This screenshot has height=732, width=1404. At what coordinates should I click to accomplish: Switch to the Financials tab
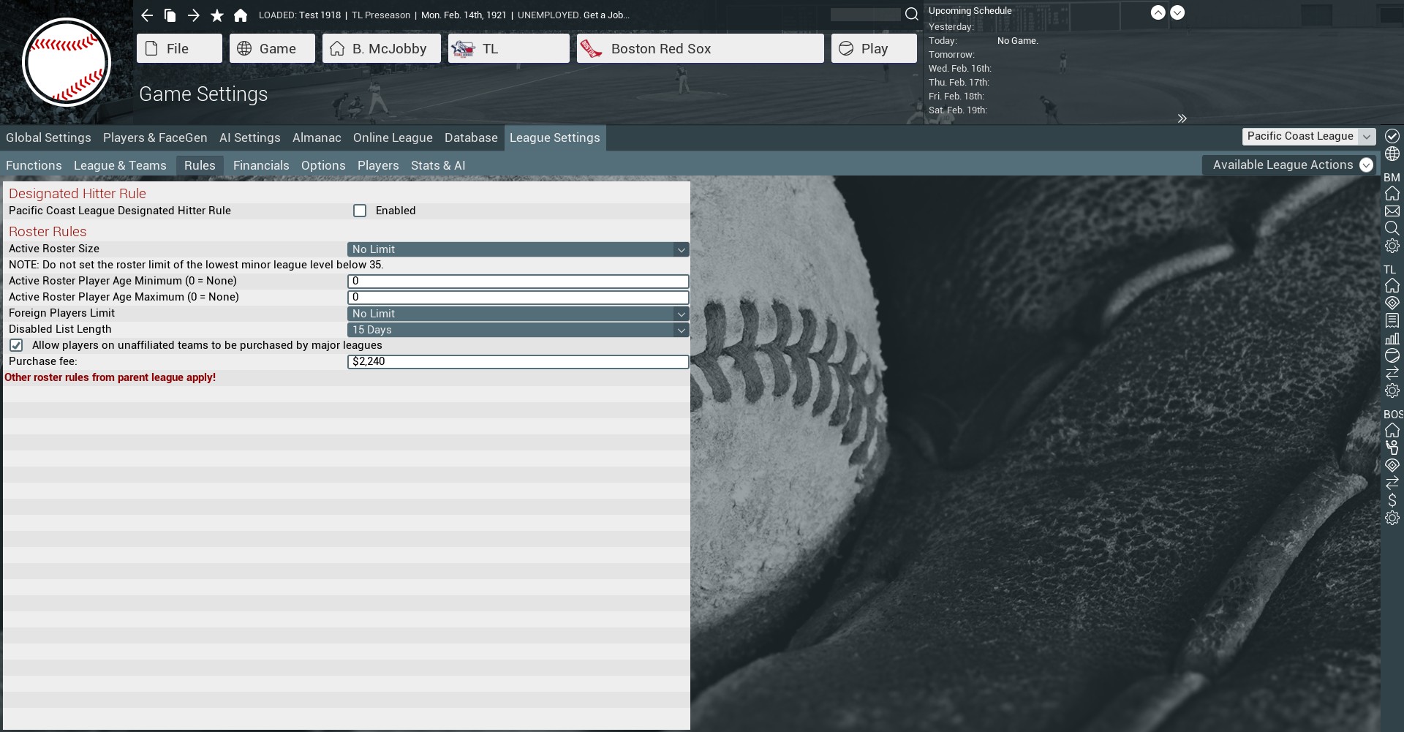[261, 165]
